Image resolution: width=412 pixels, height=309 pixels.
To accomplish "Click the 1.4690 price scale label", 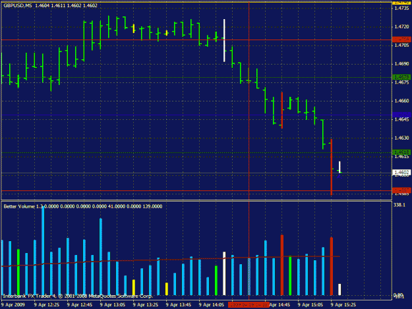I will click(401, 64).
